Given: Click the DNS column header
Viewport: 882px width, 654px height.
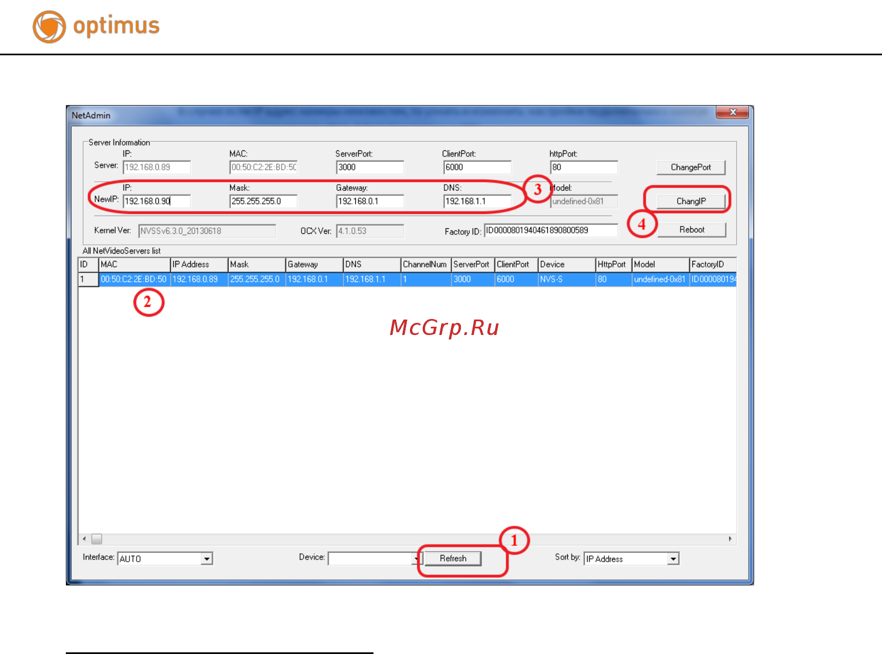Looking at the screenshot, I should [x=372, y=265].
